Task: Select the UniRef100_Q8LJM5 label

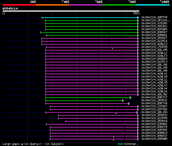Action: [x=154, y=50]
